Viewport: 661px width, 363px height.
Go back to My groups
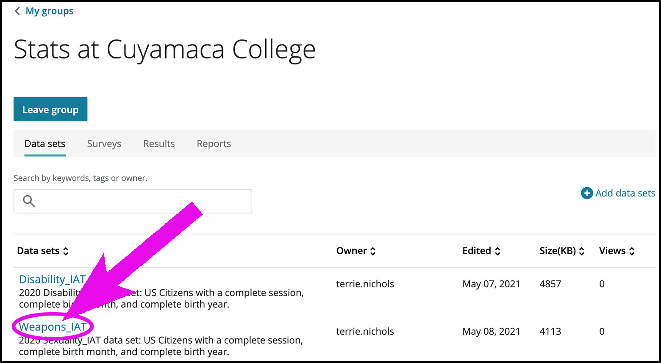tap(50, 11)
